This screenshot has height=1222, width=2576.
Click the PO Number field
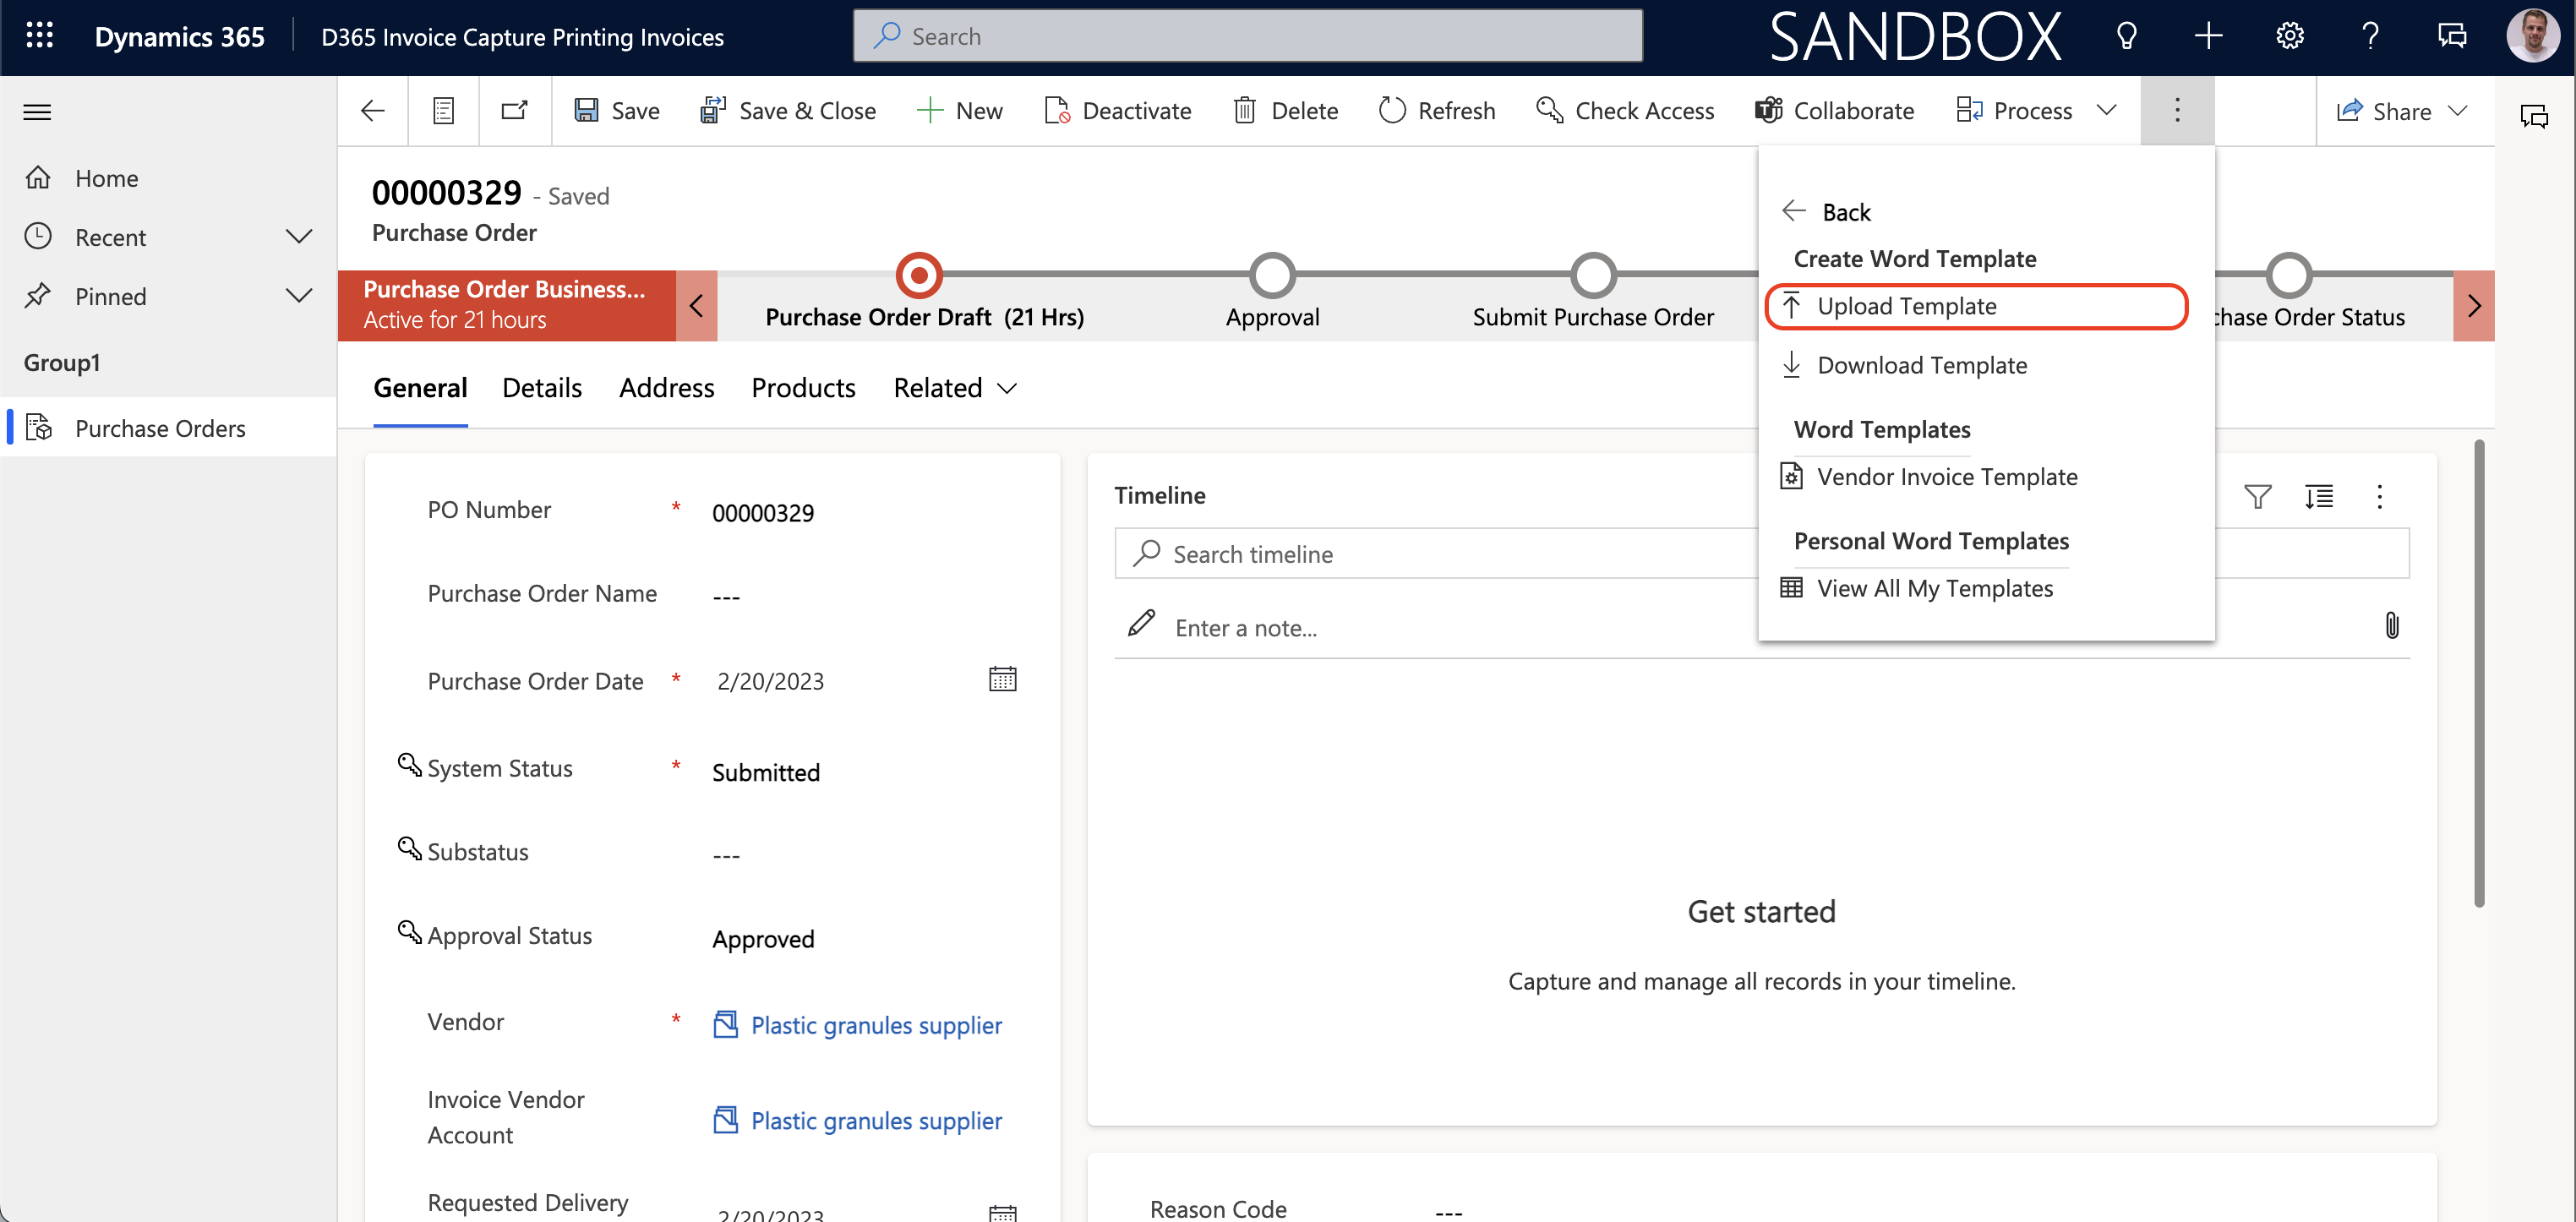pyautogui.click(x=868, y=513)
